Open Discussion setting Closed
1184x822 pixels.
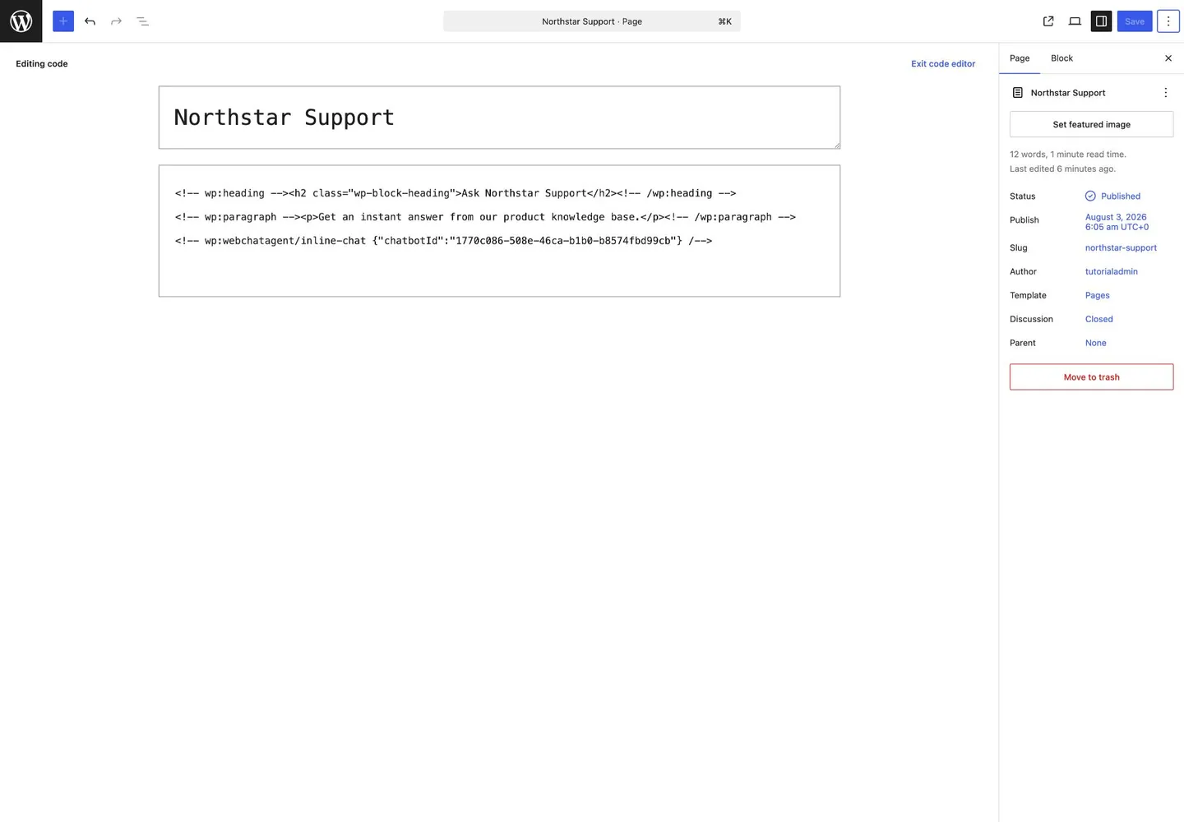[x=1098, y=319]
